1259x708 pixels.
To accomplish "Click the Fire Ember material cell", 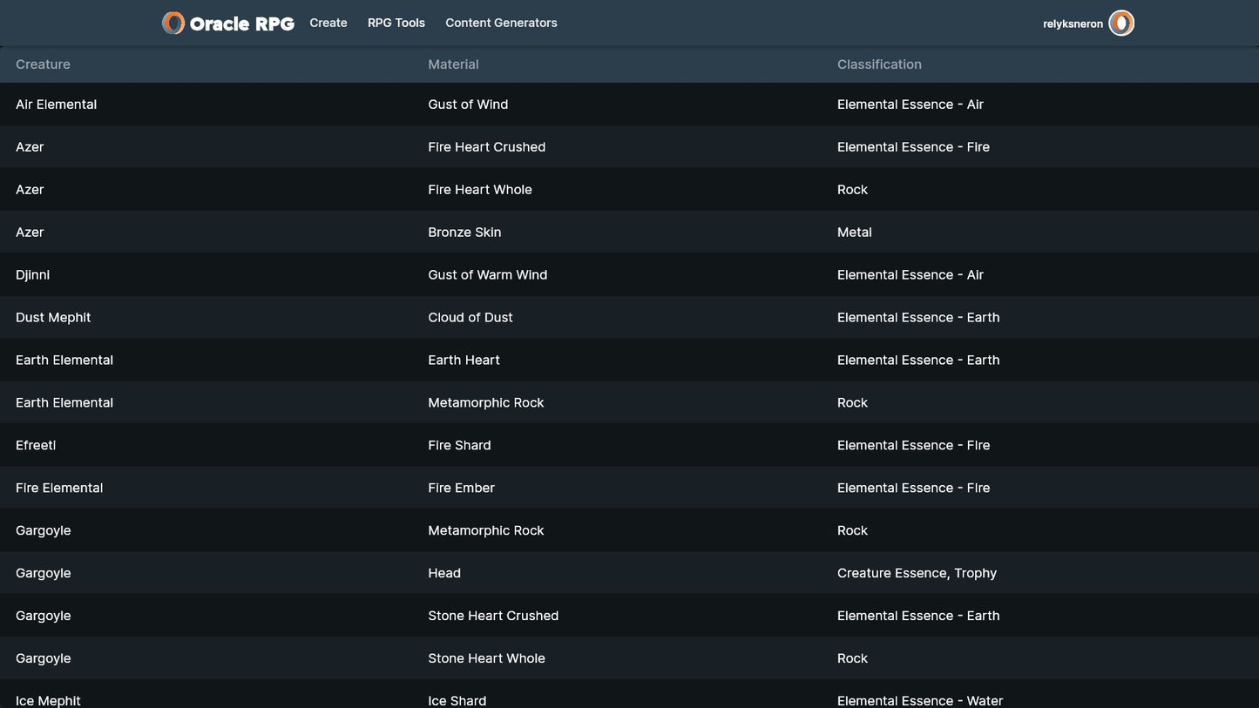I will [461, 488].
